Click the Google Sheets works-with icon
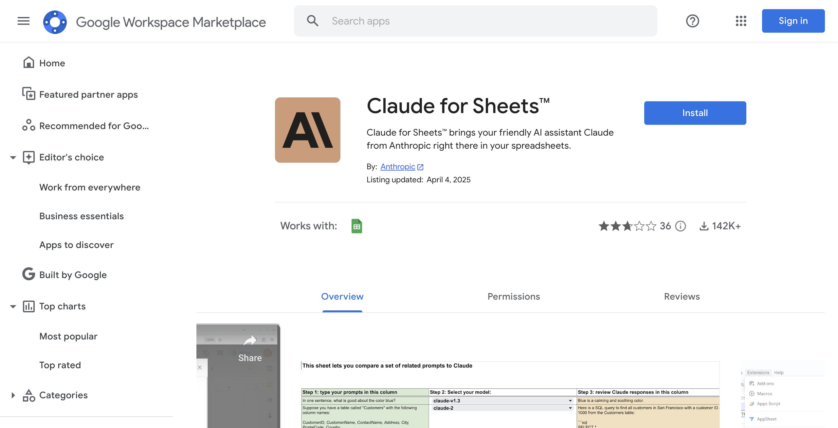 356,226
